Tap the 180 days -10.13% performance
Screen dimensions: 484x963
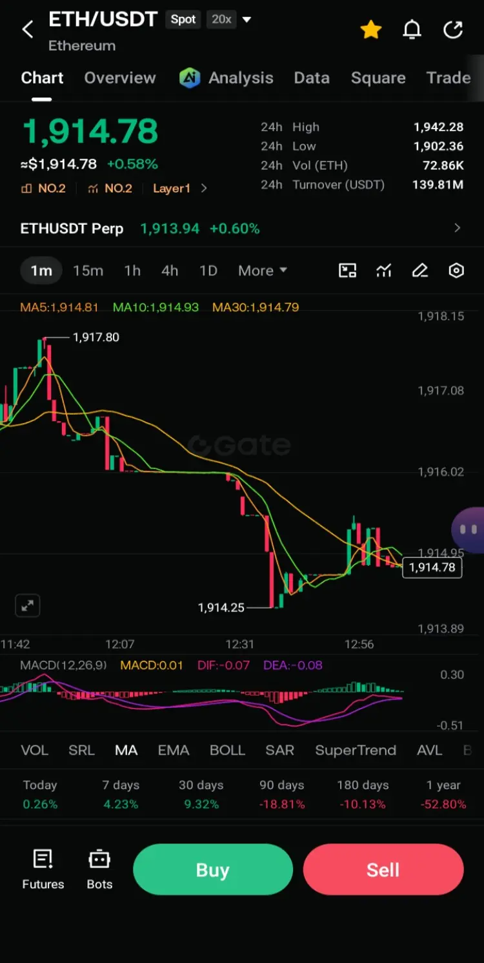coord(363,794)
